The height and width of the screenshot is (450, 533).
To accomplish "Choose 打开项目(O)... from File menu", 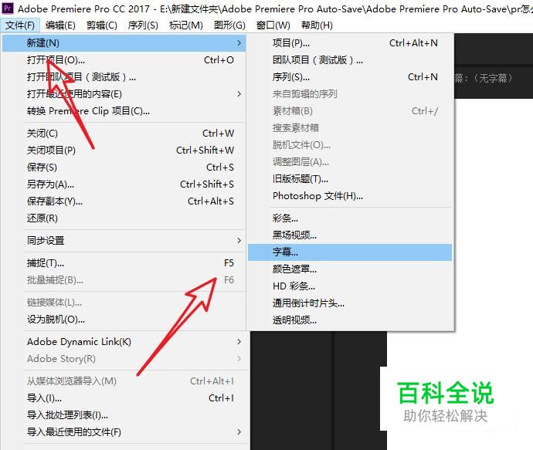I will (124, 60).
